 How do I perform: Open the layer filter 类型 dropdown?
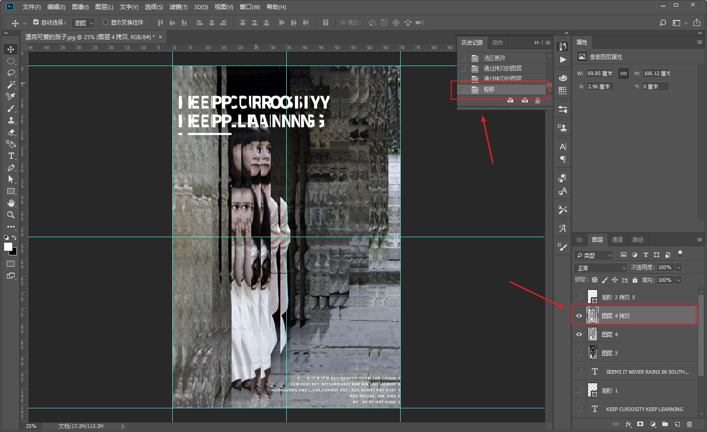pyautogui.click(x=594, y=255)
